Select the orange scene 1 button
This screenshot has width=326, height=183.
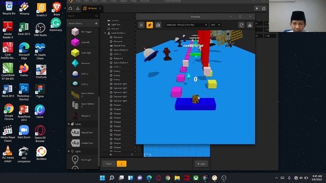pos(121,164)
